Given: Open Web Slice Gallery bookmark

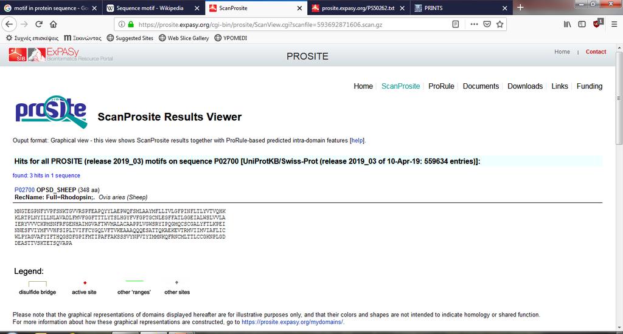Looking at the screenshot, I should tap(184, 38).
